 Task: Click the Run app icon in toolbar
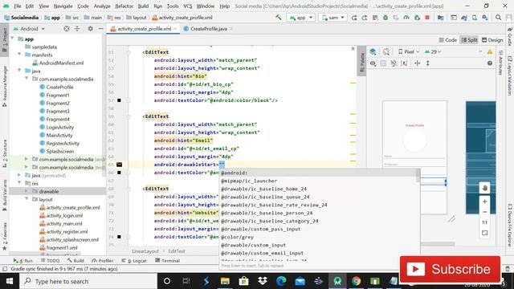[354, 18]
